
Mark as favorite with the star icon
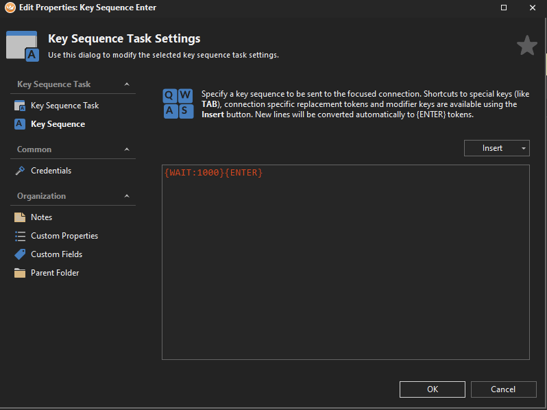click(526, 46)
